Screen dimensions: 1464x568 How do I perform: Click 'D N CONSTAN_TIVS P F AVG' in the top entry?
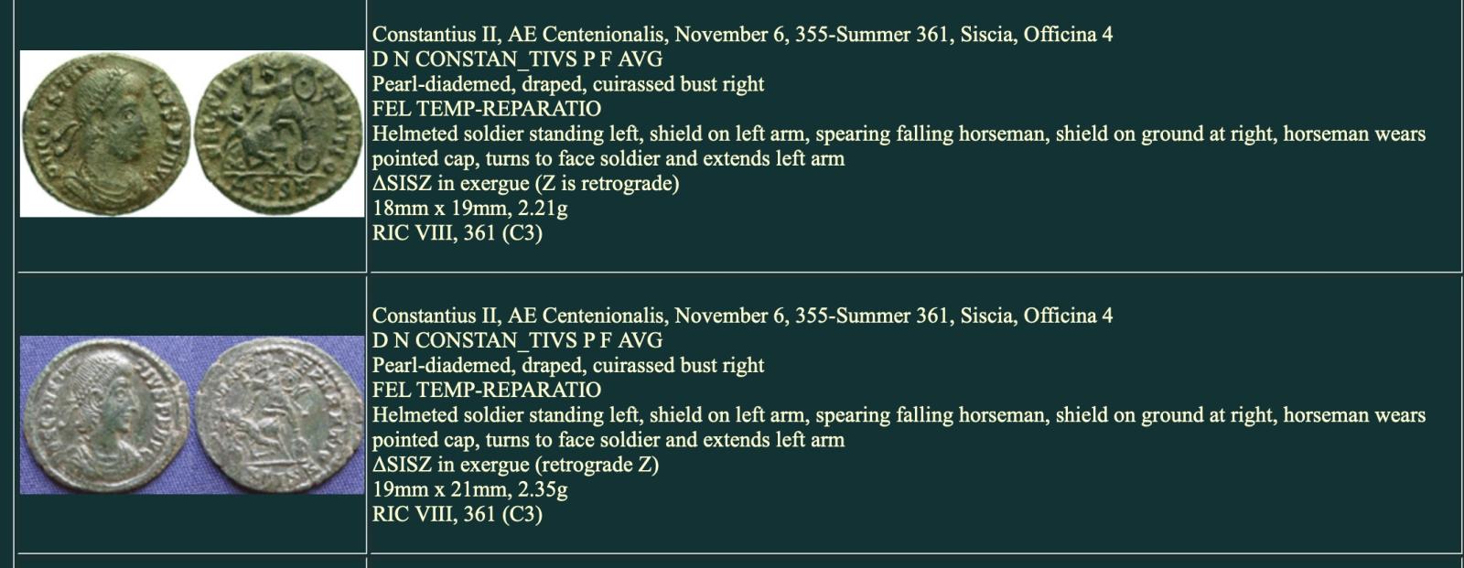[517, 59]
